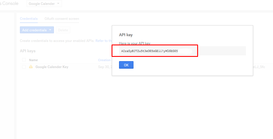Click the project dropdown arrow icon

pos(58,3)
